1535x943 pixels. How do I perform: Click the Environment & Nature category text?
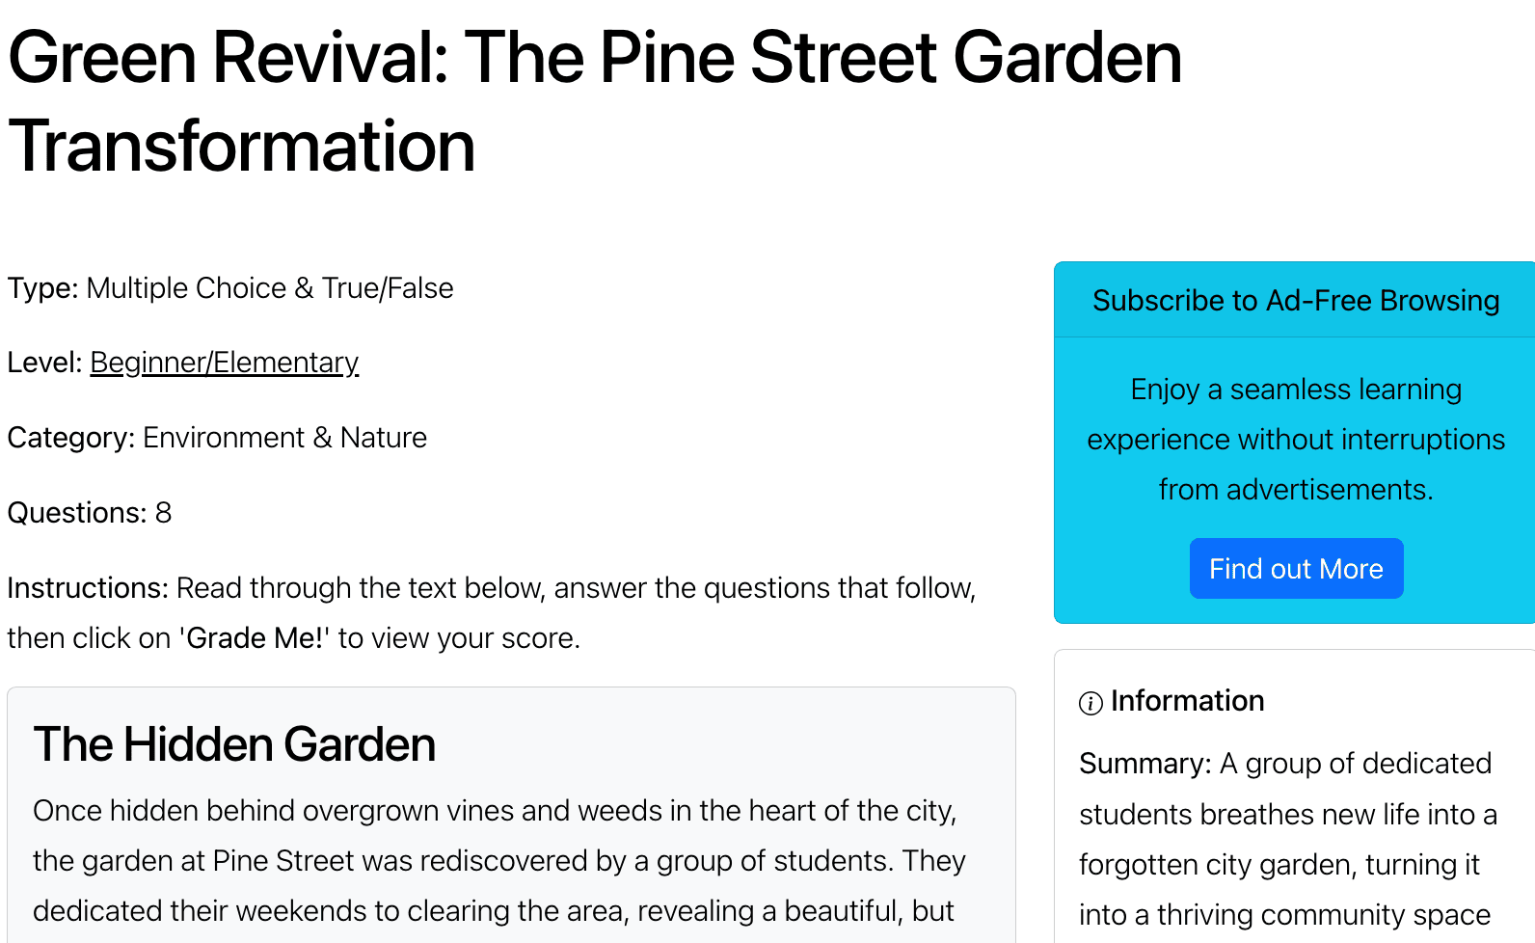click(284, 438)
